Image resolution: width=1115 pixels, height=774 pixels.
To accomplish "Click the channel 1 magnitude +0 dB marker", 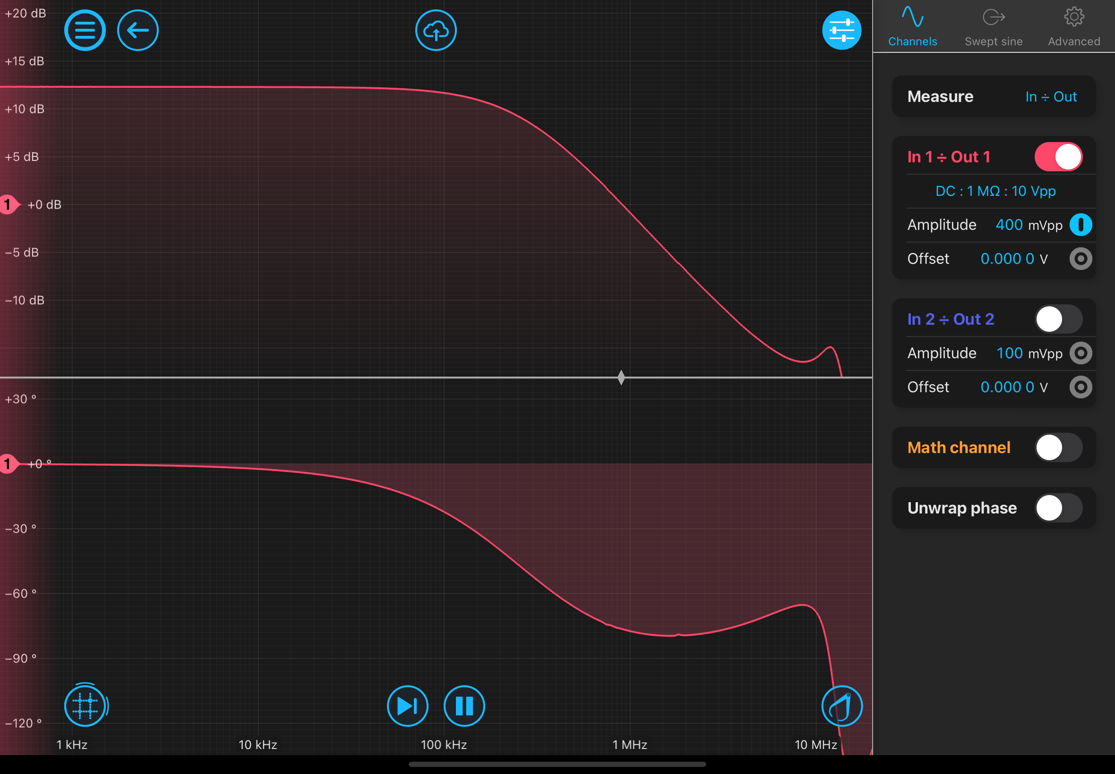I will [9, 205].
